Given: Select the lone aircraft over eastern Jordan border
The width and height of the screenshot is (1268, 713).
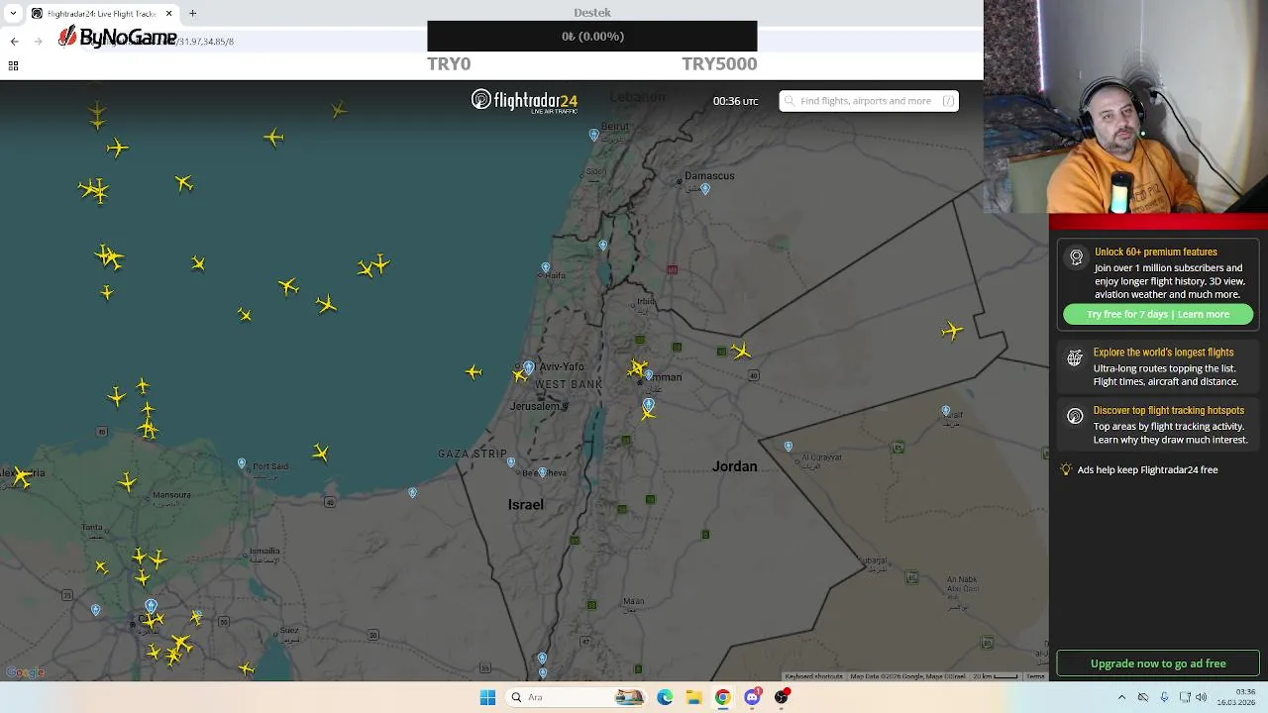Looking at the screenshot, I should tap(953, 331).
